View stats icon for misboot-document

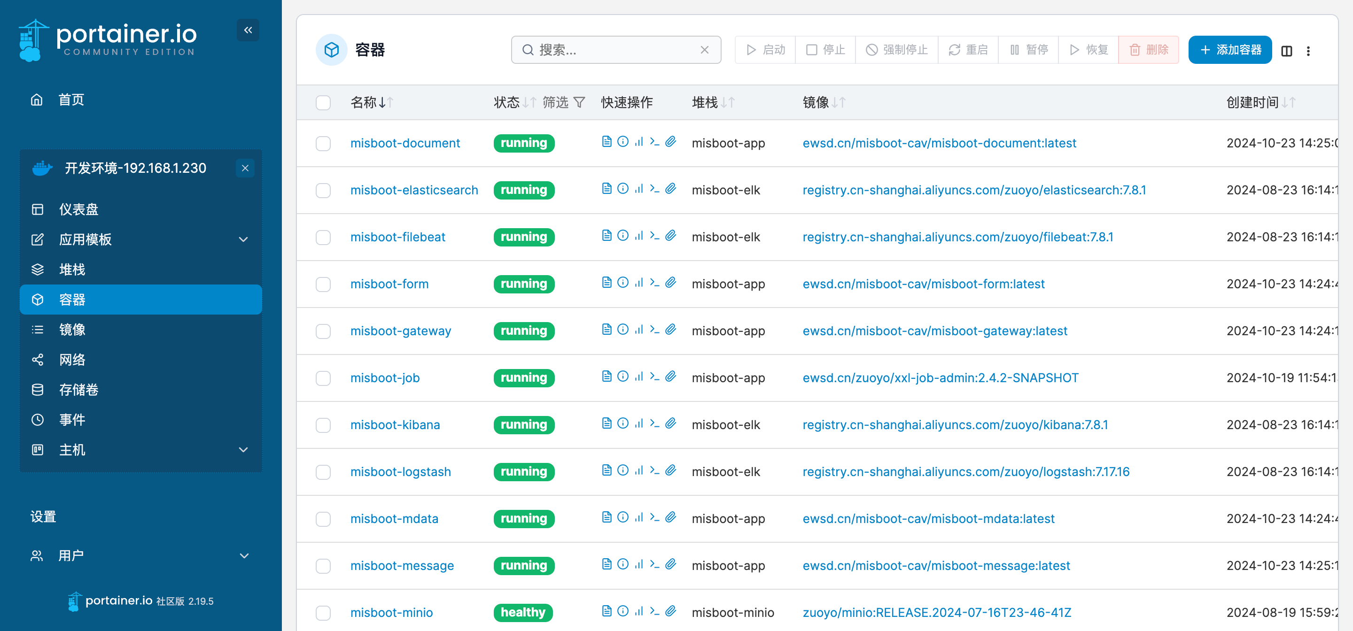639,142
